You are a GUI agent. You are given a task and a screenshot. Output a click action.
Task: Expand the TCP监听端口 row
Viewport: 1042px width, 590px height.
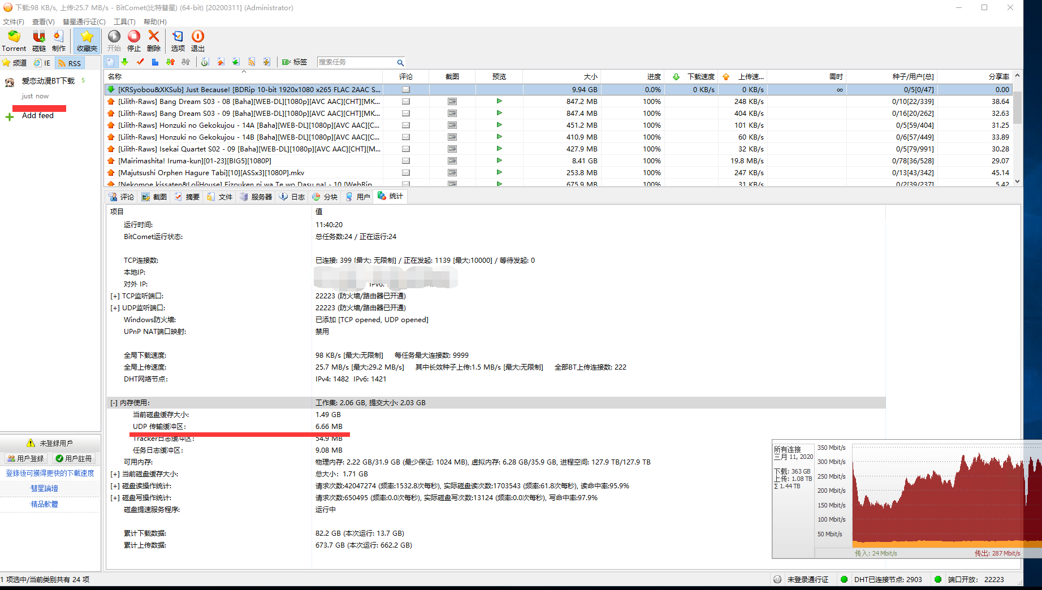click(x=115, y=296)
